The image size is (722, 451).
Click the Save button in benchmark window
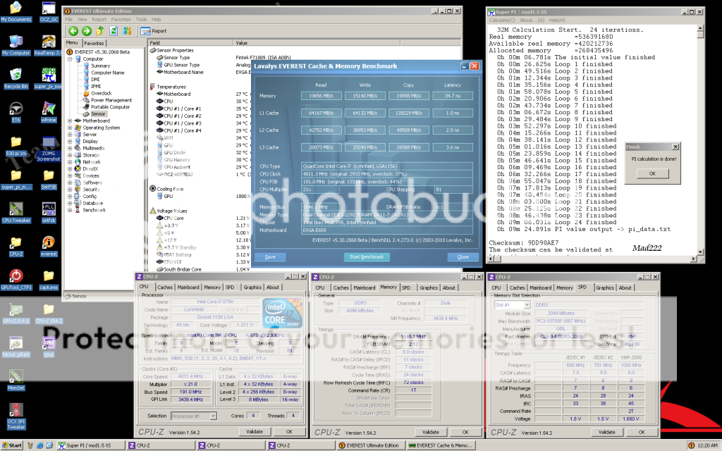270,257
